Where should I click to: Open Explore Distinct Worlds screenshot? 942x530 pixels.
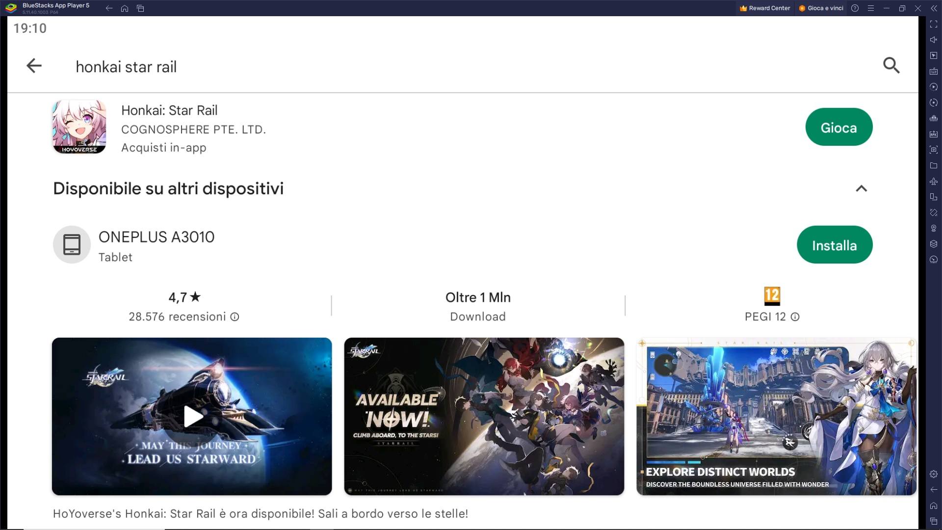tap(777, 416)
